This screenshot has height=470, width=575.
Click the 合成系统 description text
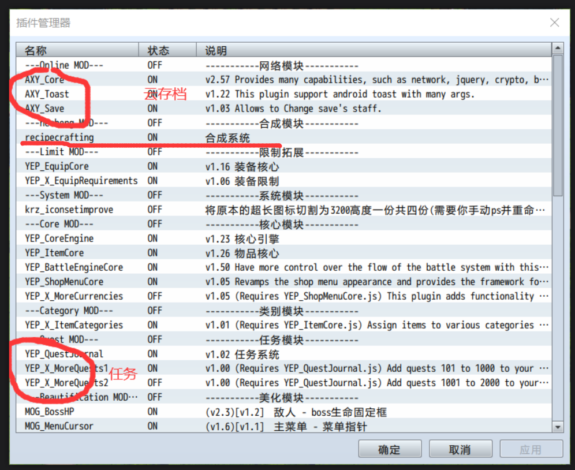coord(227,138)
